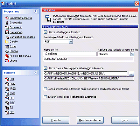Enable Invia un' e-mail checkbox
Viewport: 140px width, 126px height.
(x=45, y=97)
